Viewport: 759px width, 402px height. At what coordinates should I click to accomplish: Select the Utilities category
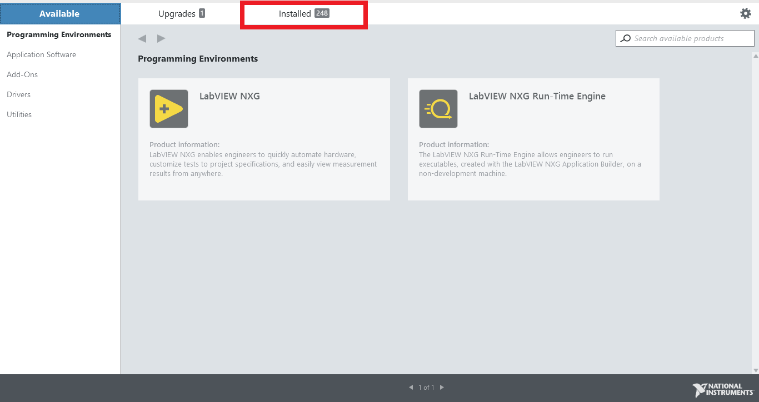pos(19,114)
